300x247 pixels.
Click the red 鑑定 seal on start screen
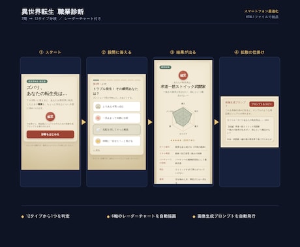50,116
